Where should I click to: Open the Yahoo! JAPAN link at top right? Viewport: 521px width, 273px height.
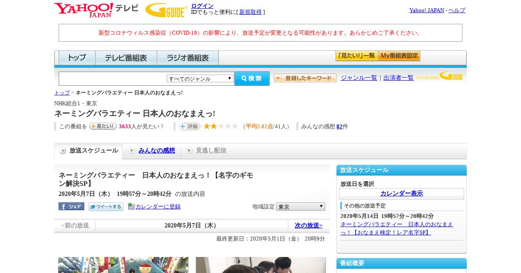(x=427, y=10)
